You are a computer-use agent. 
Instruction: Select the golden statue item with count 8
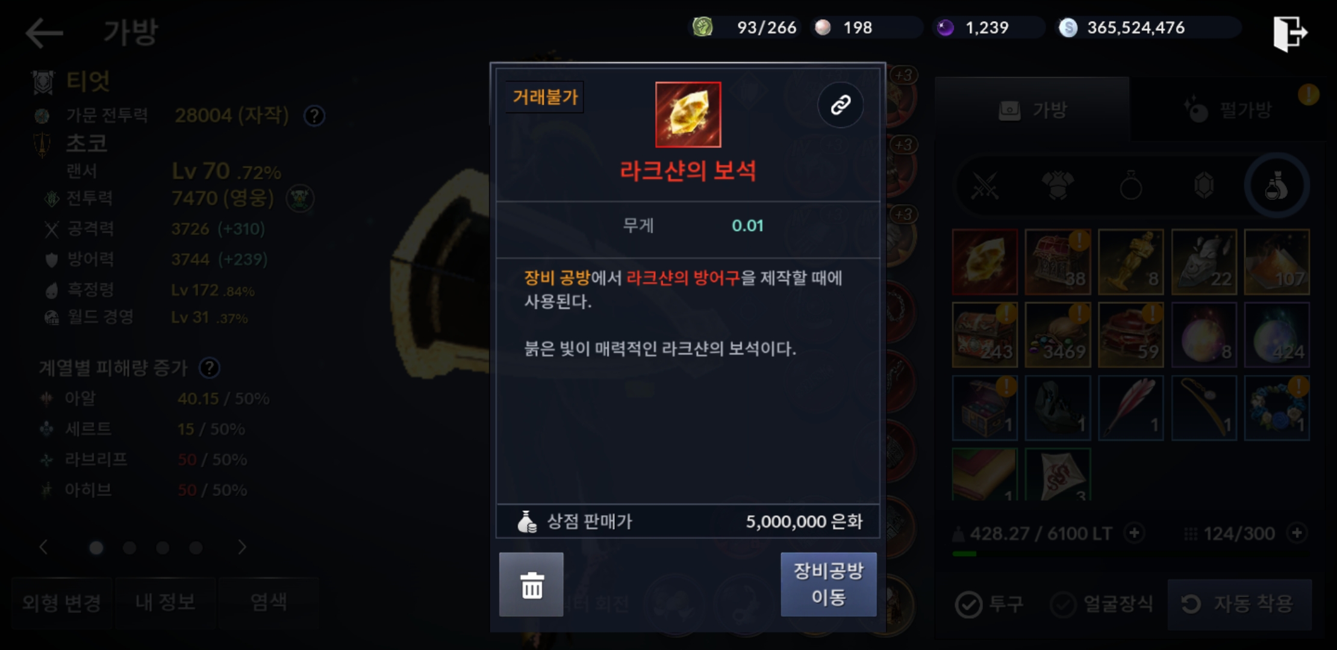click(x=1130, y=262)
